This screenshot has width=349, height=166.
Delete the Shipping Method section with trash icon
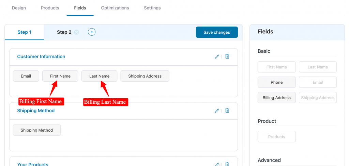tap(227, 111)
